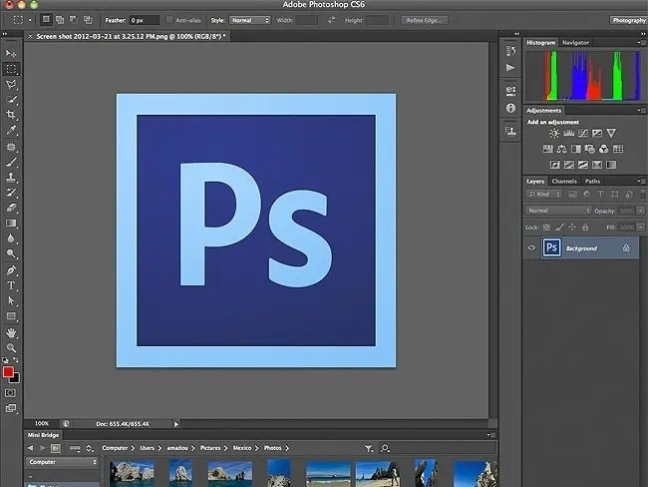Open the Kind layer filter dropdown
The image size is (648, 487).
[544, 194]
